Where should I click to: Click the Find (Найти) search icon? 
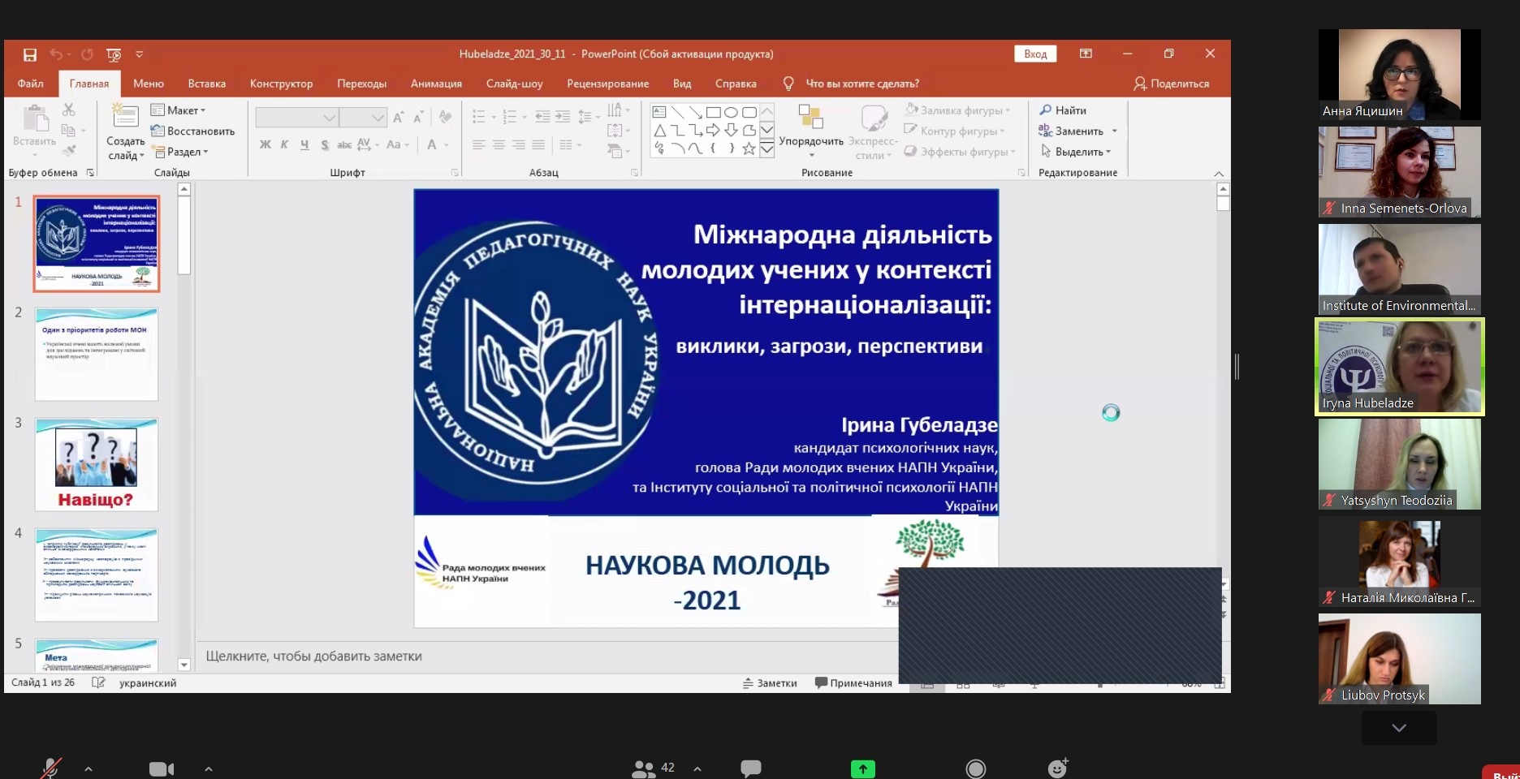pyautogui.click(x=1046, y=110)
